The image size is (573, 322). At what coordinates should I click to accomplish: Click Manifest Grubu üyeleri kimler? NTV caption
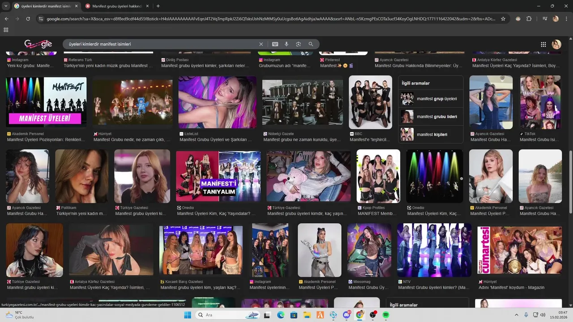pos(433,288)
